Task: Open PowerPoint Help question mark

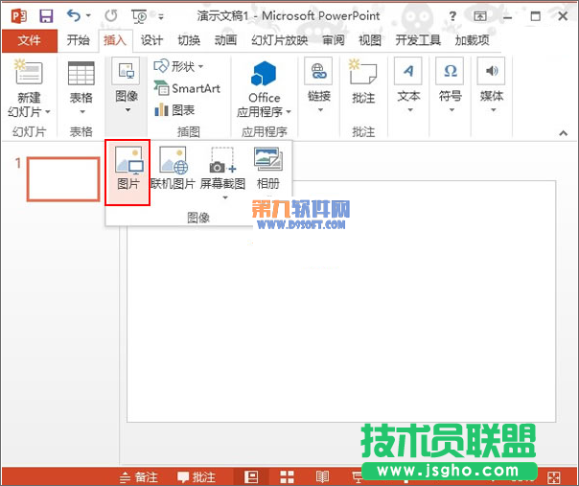Action: point(452,16)
